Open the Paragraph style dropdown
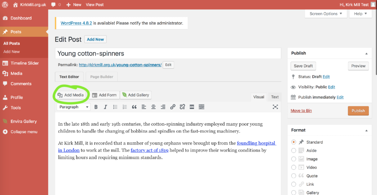 (x=74, y=107)
